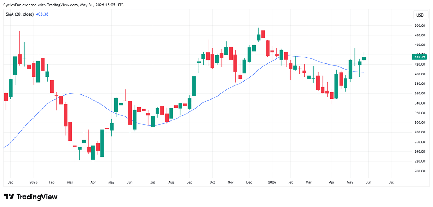Click the Oct label on time axis
This screenshot has height=207, width=433.
coord(213,182)
